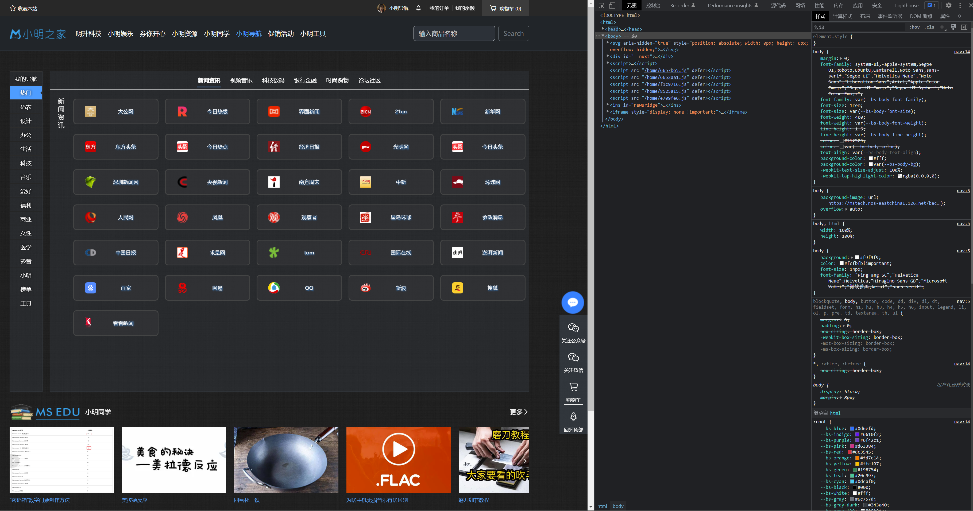This screenshot has height=511, width=973.
Task: Expand the svg aria-hidden node
Action: [607, 43]
